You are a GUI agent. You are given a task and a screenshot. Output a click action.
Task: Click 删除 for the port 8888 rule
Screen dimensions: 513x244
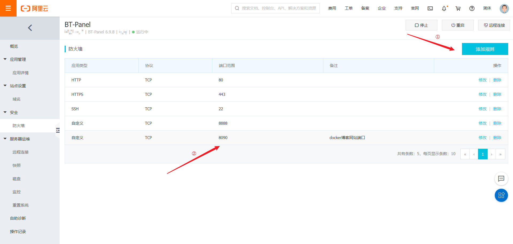(x=497, y=123)
